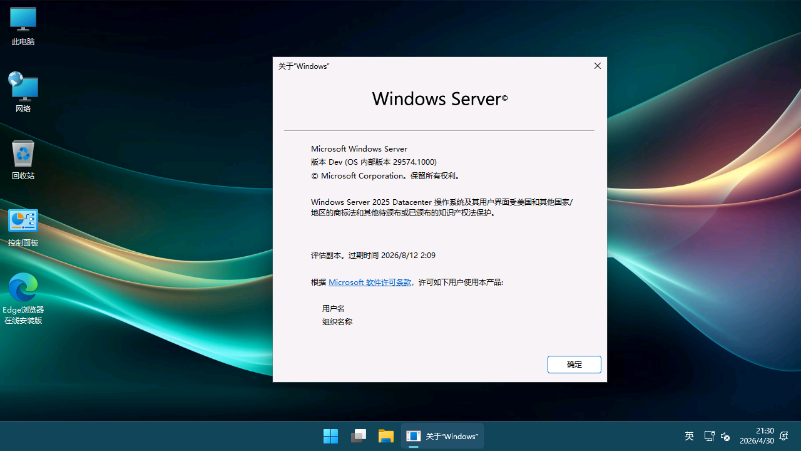Select the 回收站 recycle bin icon

coord(23,160)
